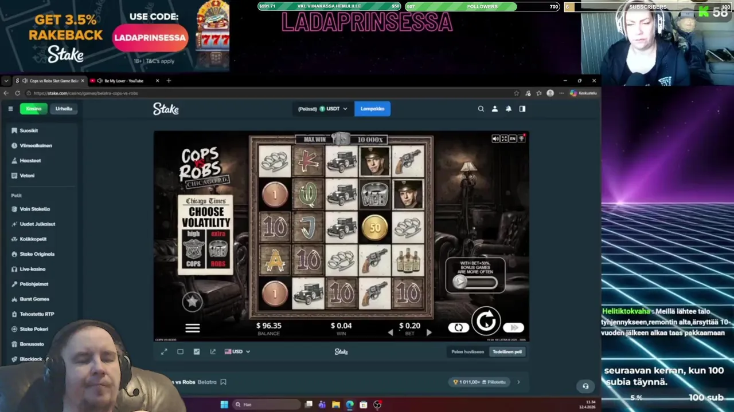Switch to Todellinen peli real mode
Screen dimensions: 734x412
tap(507, 352)
